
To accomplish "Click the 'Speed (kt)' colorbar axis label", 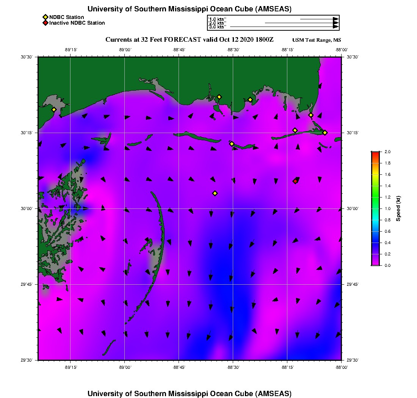I will coord(398,208).
